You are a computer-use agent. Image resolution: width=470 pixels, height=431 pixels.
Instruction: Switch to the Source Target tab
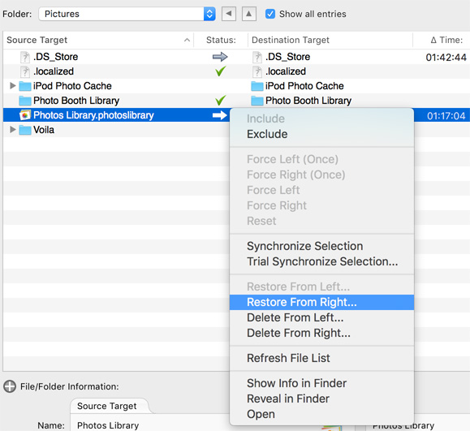coord(106,406)
